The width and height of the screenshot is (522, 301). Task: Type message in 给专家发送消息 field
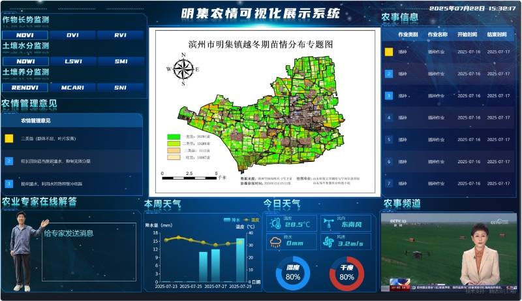(69, 232)
